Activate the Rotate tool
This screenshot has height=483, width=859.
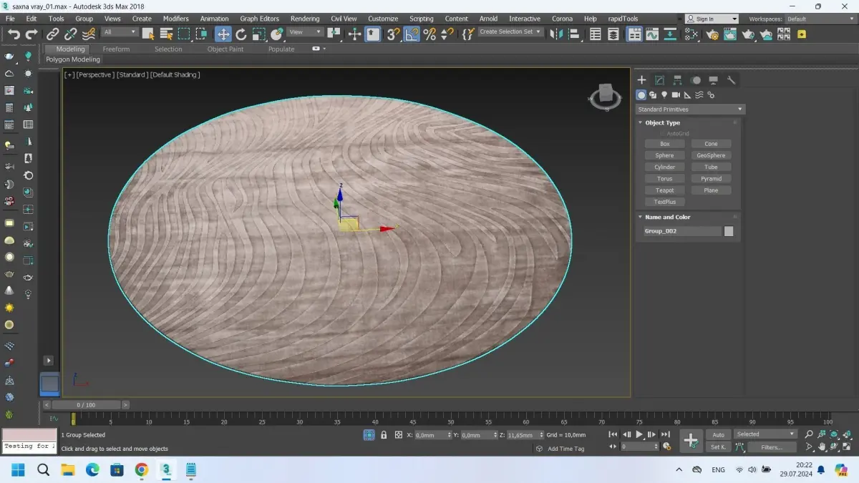coord(241,34)
